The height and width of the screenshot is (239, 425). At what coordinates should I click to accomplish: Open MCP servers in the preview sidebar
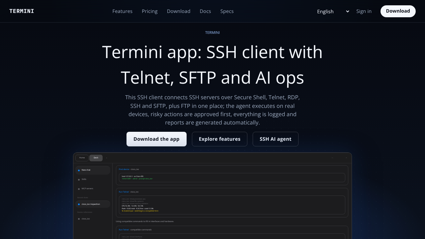tap(93, 189)
